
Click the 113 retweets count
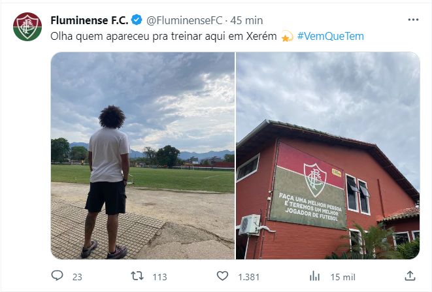pyautogui.click(x=160, y=277)
